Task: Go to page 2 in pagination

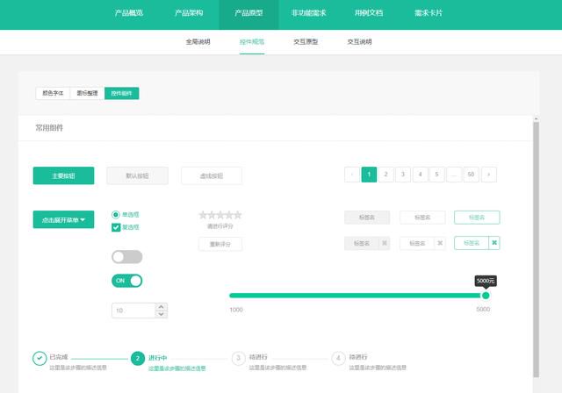Action: (386, 175)
